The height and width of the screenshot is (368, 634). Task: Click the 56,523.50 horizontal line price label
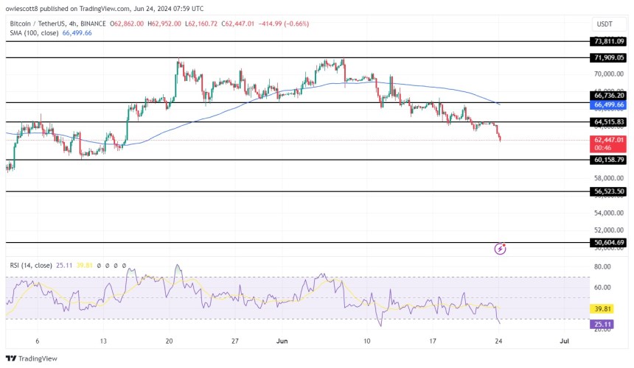(608, 191)
